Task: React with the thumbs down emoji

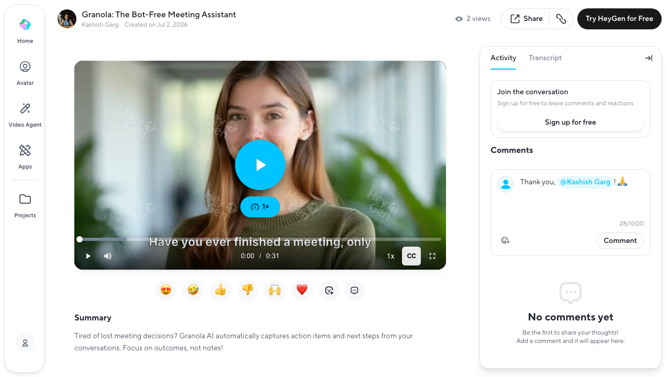Action: click(248, 290)
